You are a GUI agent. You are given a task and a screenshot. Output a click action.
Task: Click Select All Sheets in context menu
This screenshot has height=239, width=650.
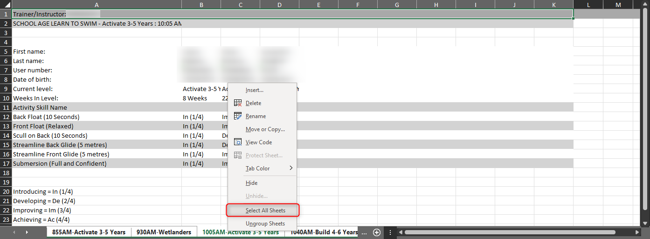(x=265, y=211)
